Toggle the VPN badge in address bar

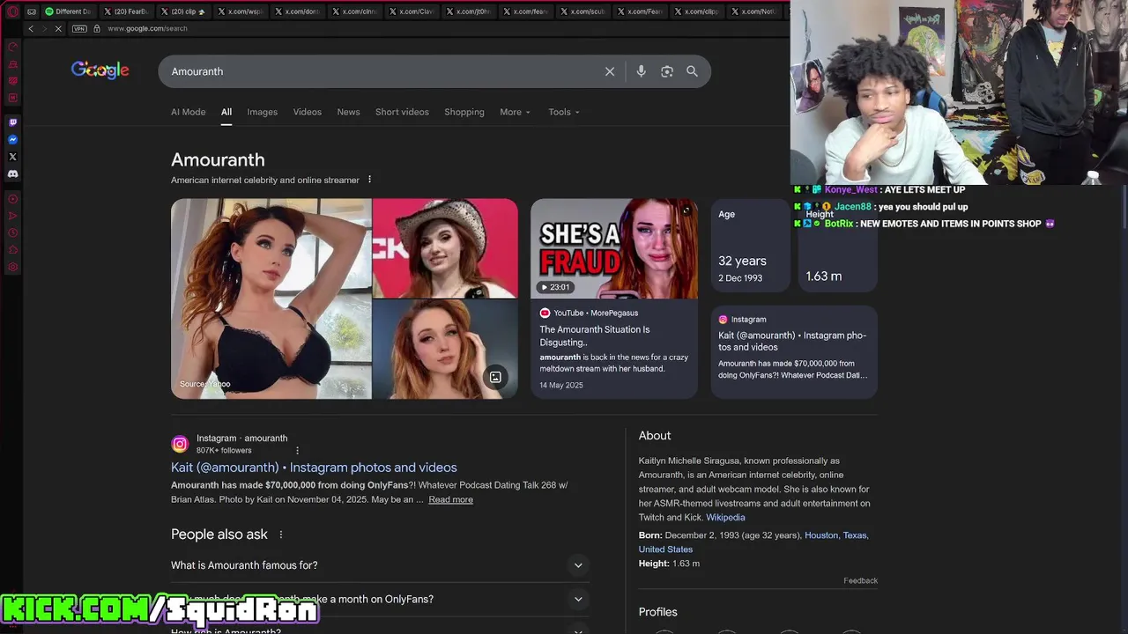[x=80, y=28]
